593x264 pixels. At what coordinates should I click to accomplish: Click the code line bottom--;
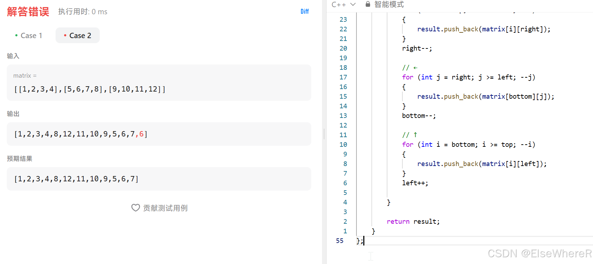point(419,116)
